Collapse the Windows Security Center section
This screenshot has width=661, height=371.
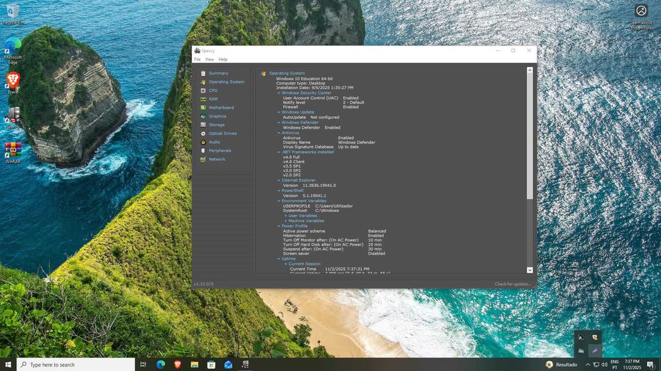pyautogui.click(x=279, y=93)
